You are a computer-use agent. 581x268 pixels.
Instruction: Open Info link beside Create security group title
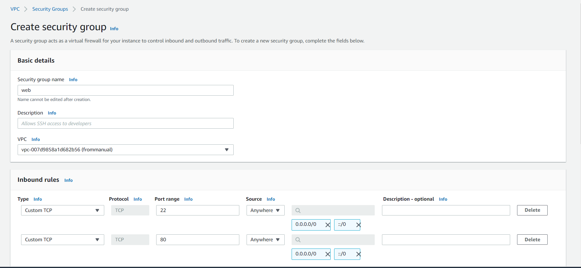114,29
